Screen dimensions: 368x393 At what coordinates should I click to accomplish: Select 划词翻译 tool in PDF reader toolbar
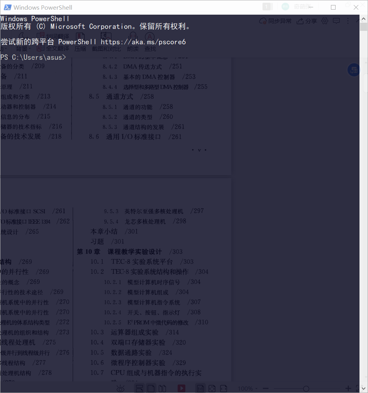pos(53,36)
